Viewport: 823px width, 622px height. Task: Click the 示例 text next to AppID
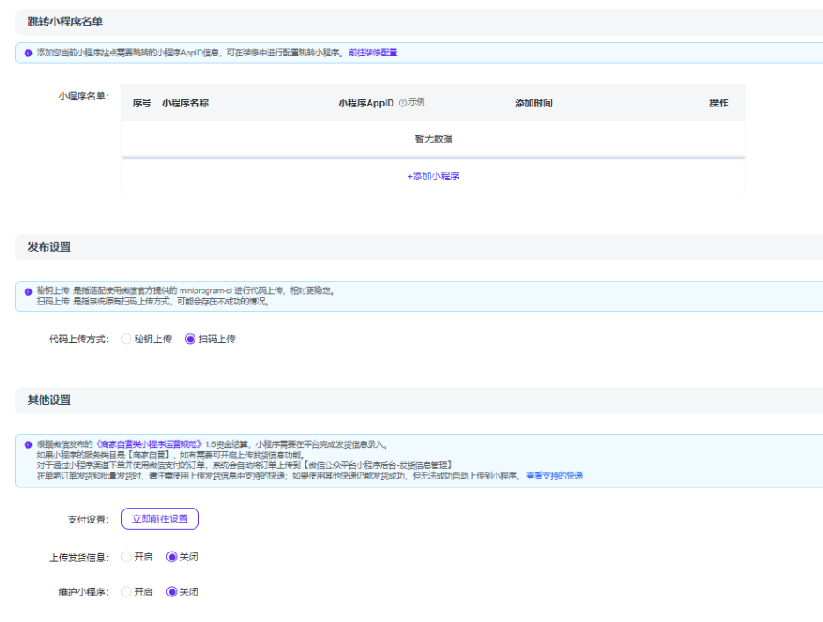[x=416, y=103]
